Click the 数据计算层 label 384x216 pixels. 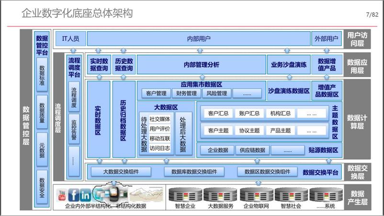[x=357, y=122]
